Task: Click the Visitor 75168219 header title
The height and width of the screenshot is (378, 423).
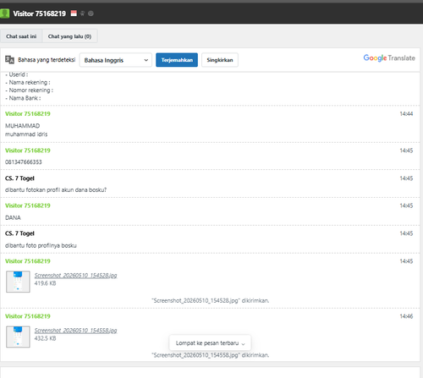Action: pos(40,14)
